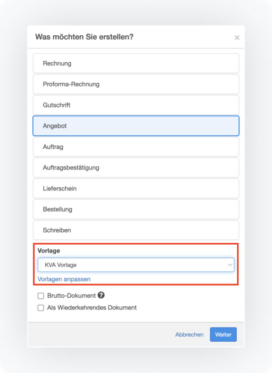Image resolution: width=272 pixels, height=373 pixels.
Task: Click the blue Weiter button
Action: point(223,334)
